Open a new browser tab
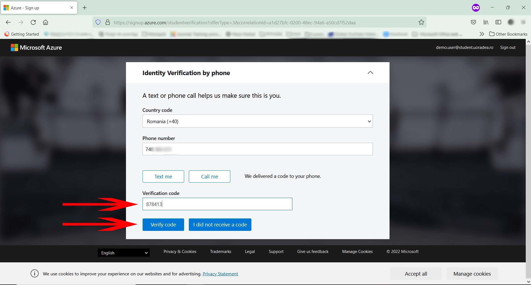Image resolution: width=531 pixels, height=285 pixels. pos(85,8)
